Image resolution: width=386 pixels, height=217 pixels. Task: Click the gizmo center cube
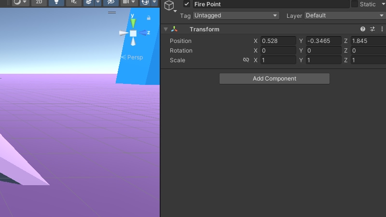pos(133,33)
